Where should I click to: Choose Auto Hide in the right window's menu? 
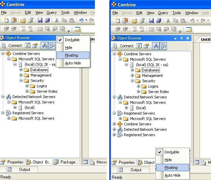tap(172, 175)
